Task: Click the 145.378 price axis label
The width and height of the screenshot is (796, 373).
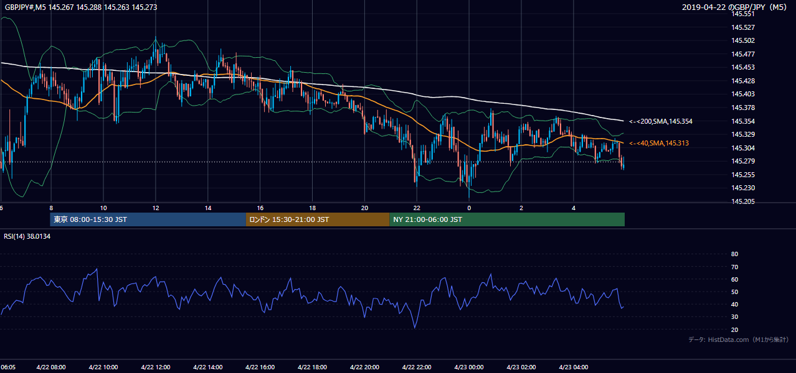Action: point(742,108)
